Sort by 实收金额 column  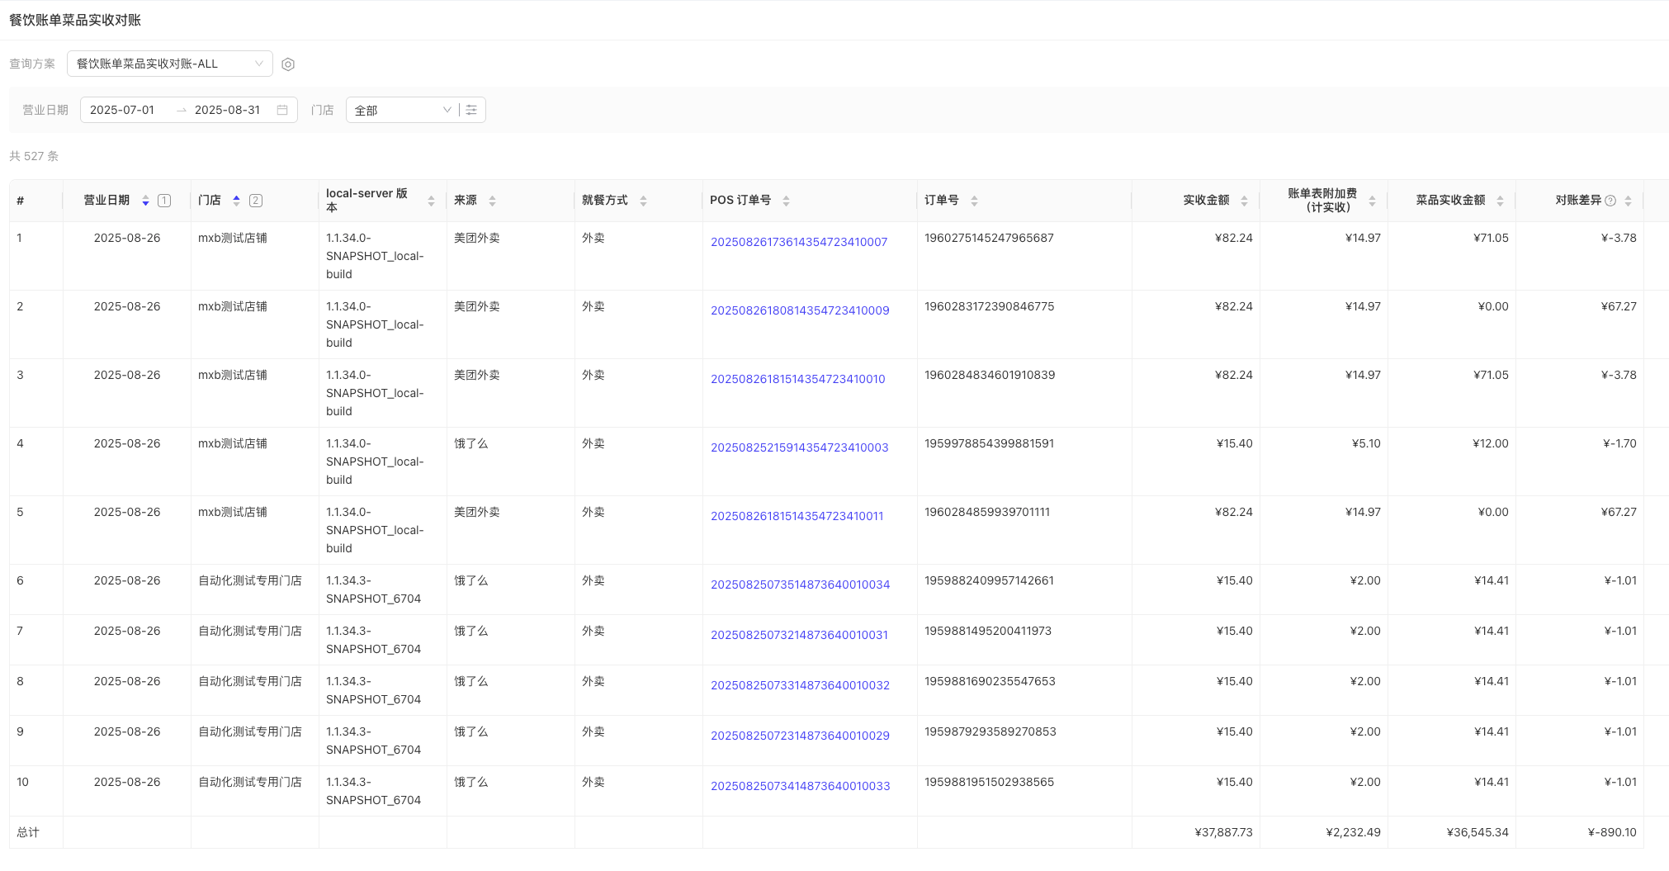click(x=1244, y=201)
